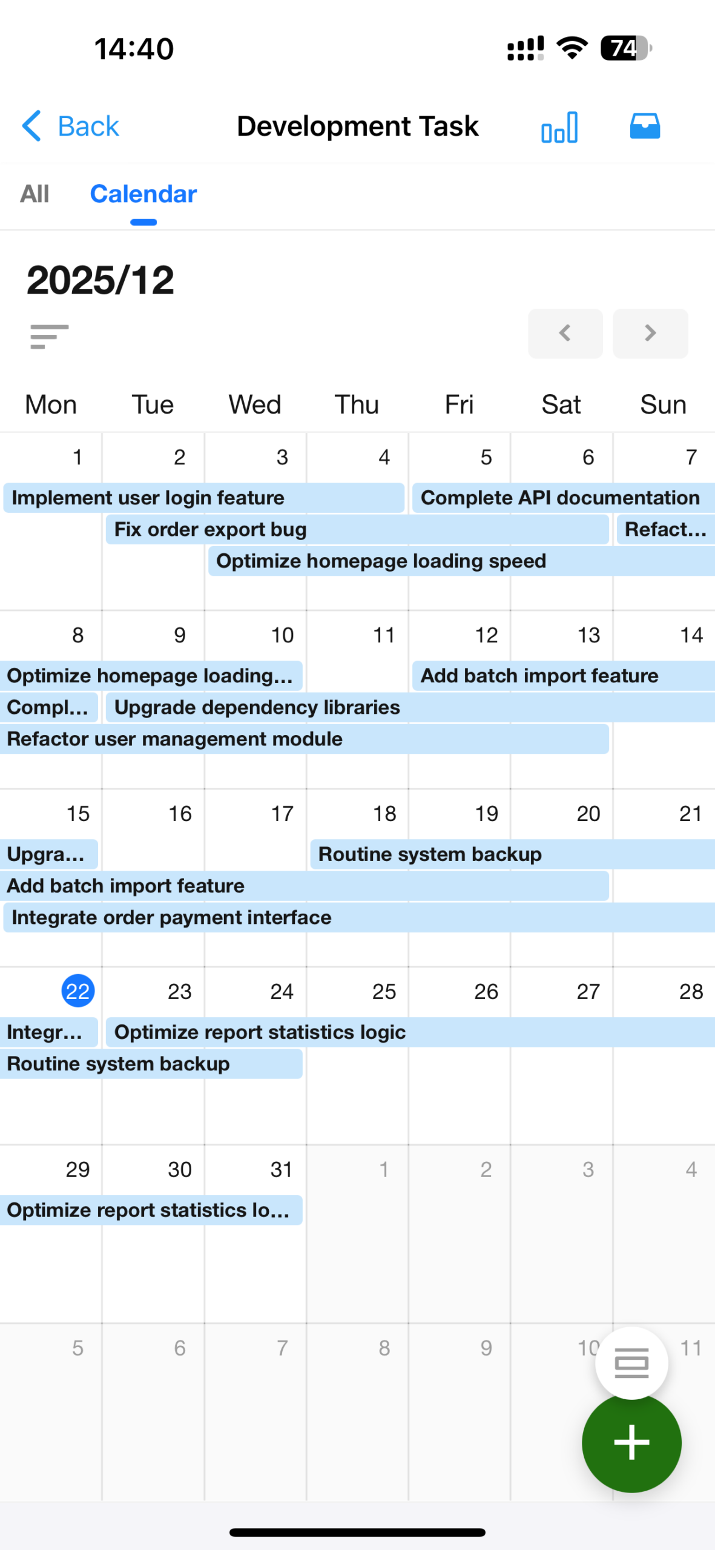Open 'Complete API documentation' event bar

[x=561, y=498]
